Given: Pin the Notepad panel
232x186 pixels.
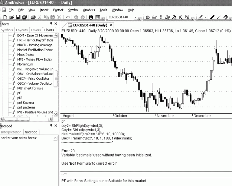Looking at the screenshot, I should pos(51,126).
